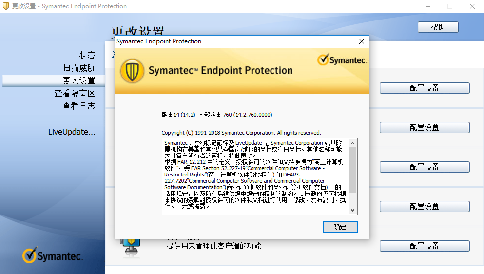Viewport: 484px width, 274px height.
Task: Open 扫描威胁 in the sidebar
Action: coord(79,68)
